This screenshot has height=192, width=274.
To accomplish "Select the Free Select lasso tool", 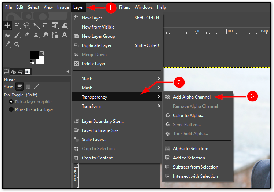I will 26,26.
